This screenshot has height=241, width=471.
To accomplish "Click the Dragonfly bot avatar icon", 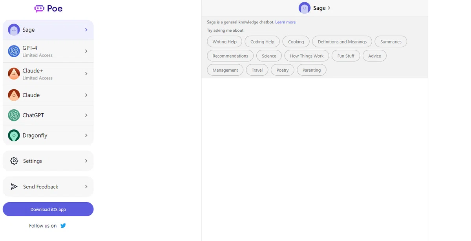I will 14,135.
